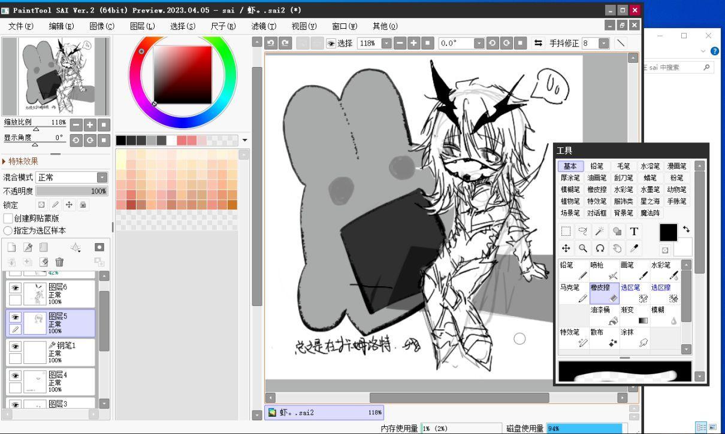Select the eyedropper color picker tool
Viewport: 725px width, 434px height.
coord(634,248)
